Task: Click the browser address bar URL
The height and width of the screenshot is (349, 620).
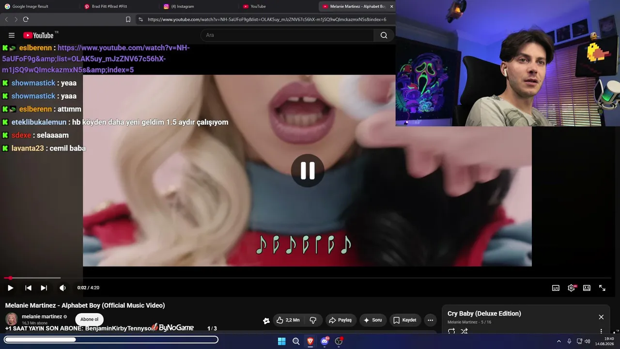Action: pyautogui.click(x=267, y=19)
